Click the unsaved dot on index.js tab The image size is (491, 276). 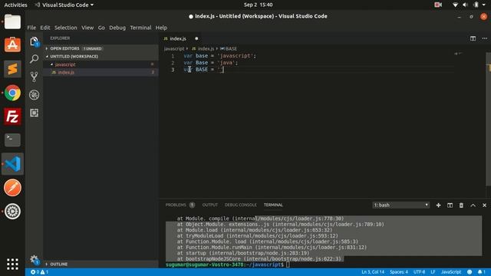(x=196, y=38)
